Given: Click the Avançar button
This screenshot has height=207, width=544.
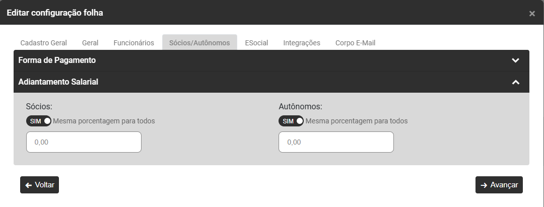Looking at the screenshot, I should [x=499, y=185].
